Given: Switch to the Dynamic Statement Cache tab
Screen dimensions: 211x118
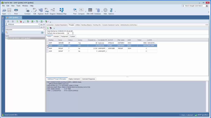Looking at the screenshot, I should [111, 25].
